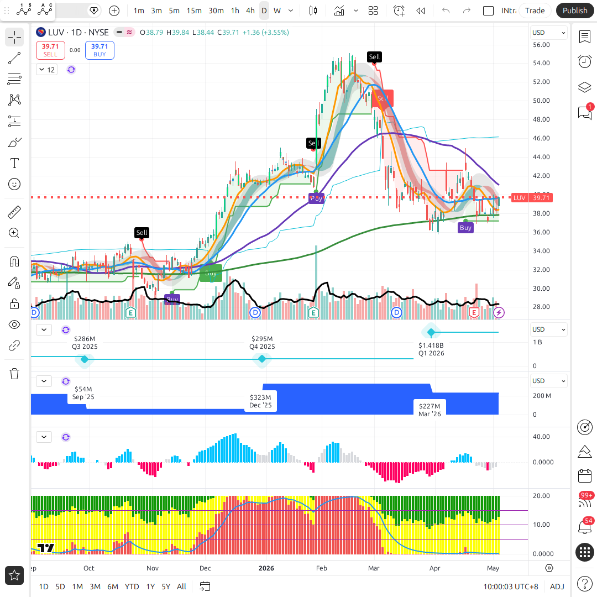Click the trash remove objects icon
597x597 pixels.
(x=14, y=374)
